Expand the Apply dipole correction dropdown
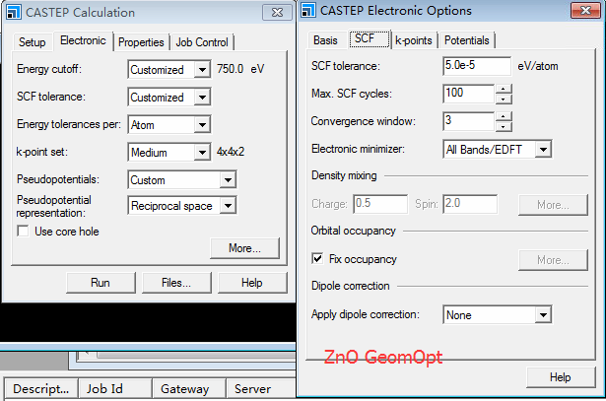The height and width of the screenshot is (401, 606). pyautogui.click(x=543, y=315)
